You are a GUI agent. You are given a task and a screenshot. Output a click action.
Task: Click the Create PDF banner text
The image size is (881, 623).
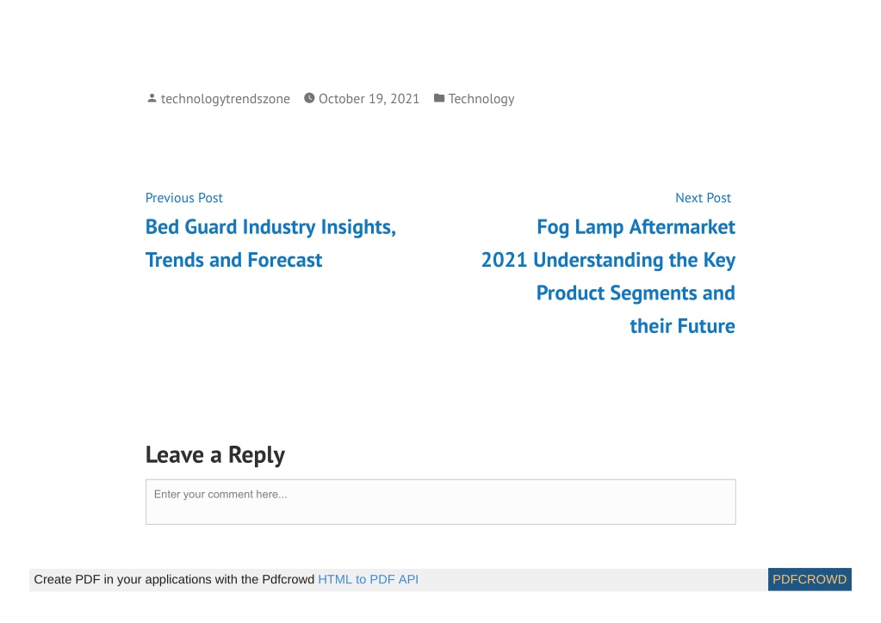pyautogui.click(x=174, y=579)
